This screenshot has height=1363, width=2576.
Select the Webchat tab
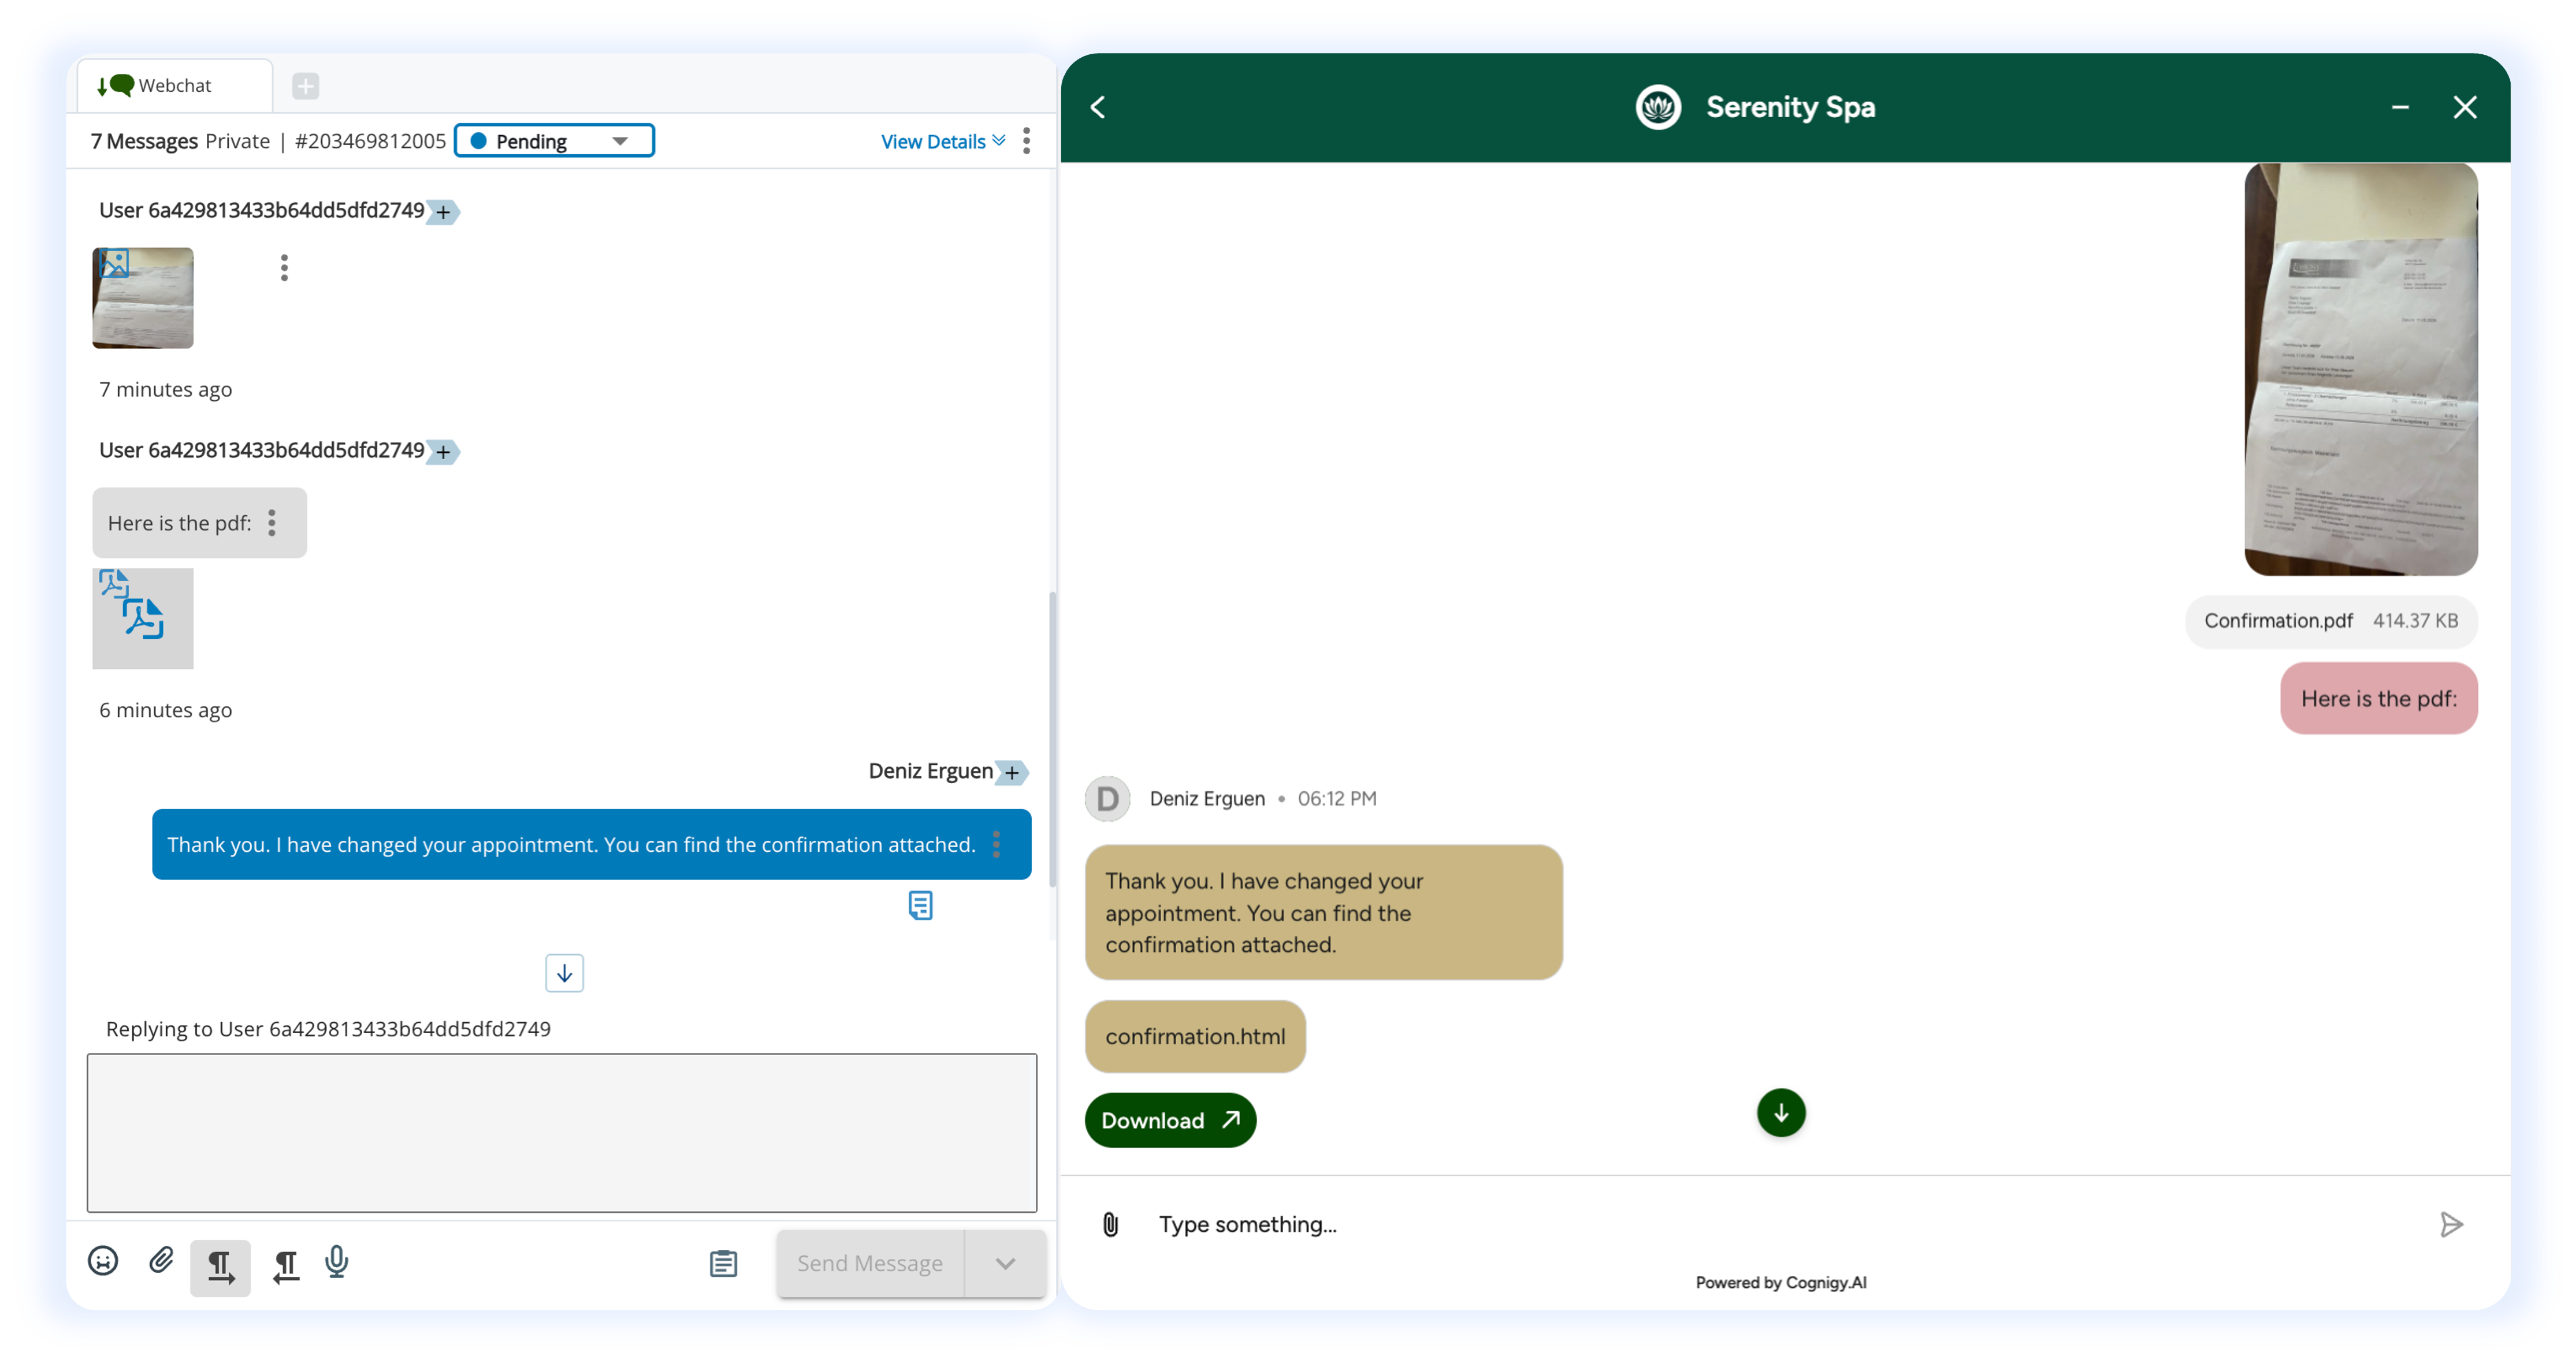coord(174,85)
